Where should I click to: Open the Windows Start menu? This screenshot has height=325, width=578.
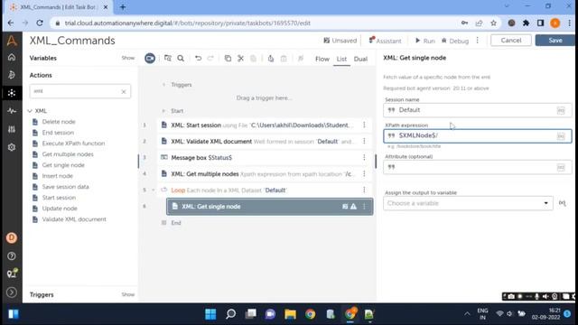pyautogui.click(x=210, y=314)
